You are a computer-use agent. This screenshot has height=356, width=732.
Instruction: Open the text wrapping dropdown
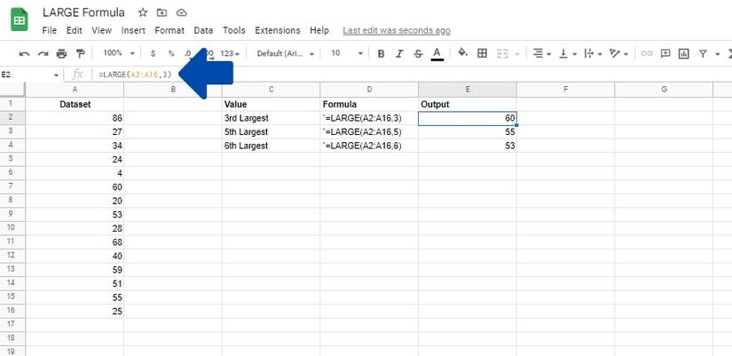click(594, 54)
